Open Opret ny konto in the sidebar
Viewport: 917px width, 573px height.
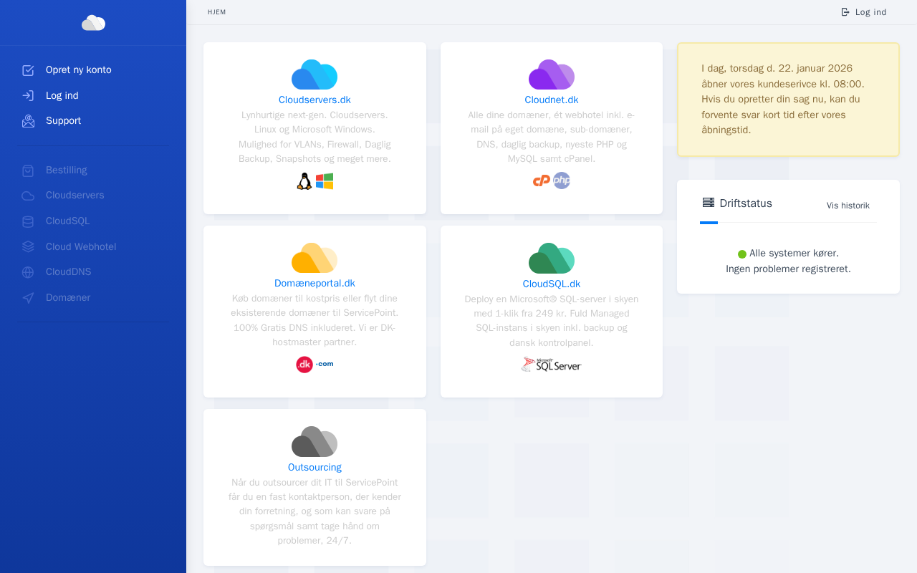[79, 70]
